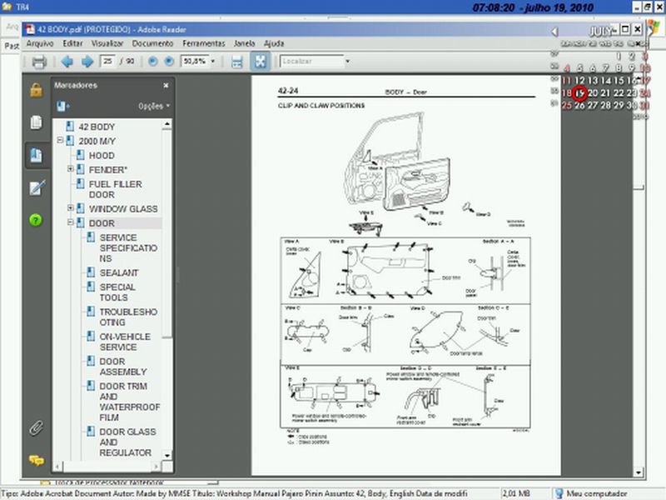Screen dimensions: 666x500
Task: Click the zoom percentage field
Action: tap(195, 61)
